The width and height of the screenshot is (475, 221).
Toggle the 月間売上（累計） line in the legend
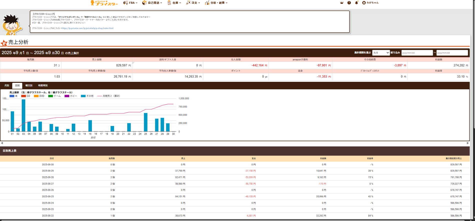(109, 96)
